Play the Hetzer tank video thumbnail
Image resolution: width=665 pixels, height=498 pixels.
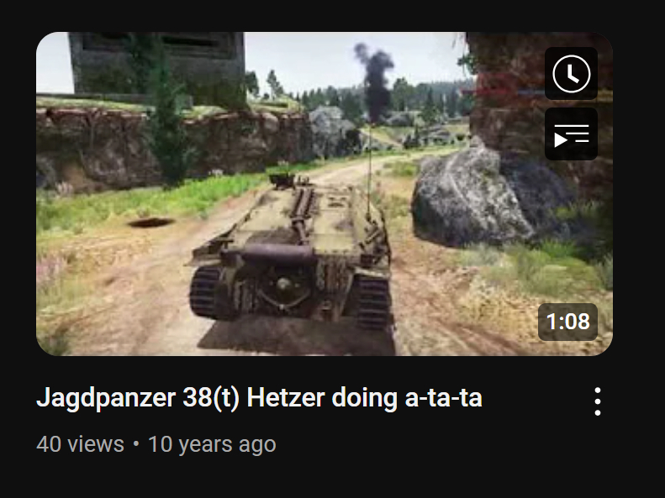pos(325,194)
